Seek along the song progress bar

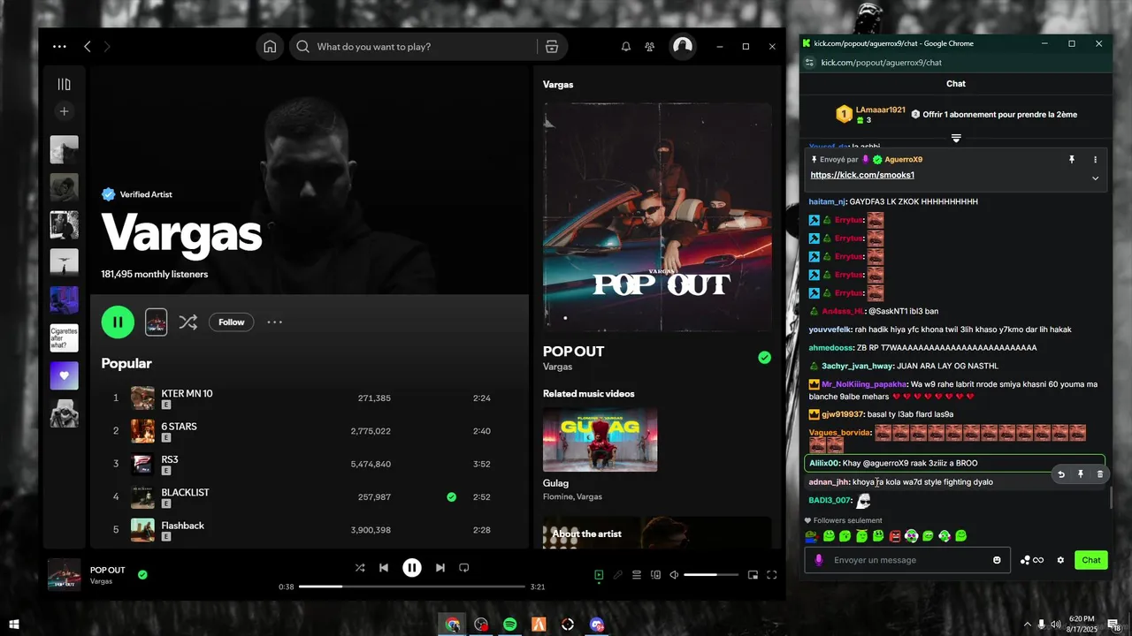coord(412,587)
